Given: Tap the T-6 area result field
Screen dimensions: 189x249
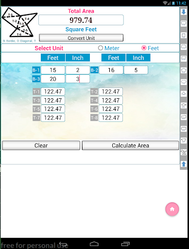Looking at the screenshot, I should pyautogui.click(x=111, y=109).
